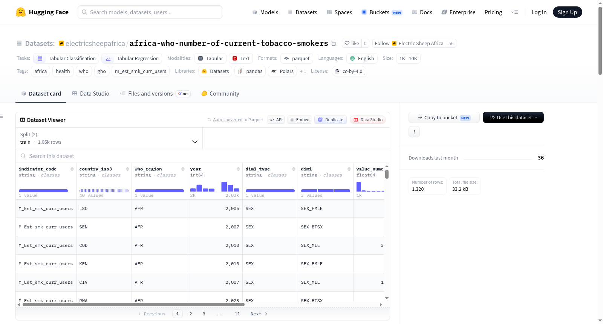
Task: Expand the +1 more libraries indicator
Action: [x=303, y=71]
